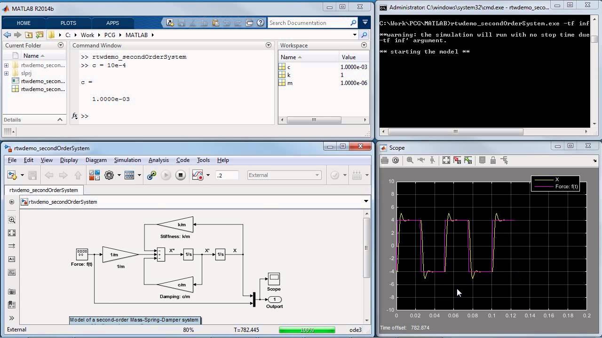Click Autoscale in the Scope toolbar
The height and width of the screenshot is (338, 602).
(446, 160)
